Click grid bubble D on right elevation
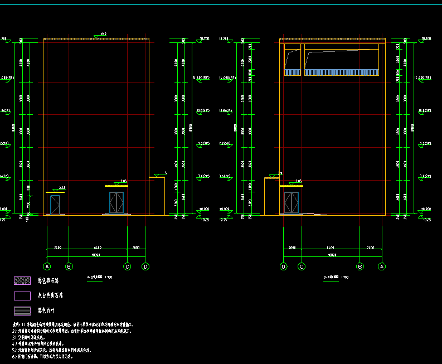Viewport: 442px width, 364px height. pos(283,266)
